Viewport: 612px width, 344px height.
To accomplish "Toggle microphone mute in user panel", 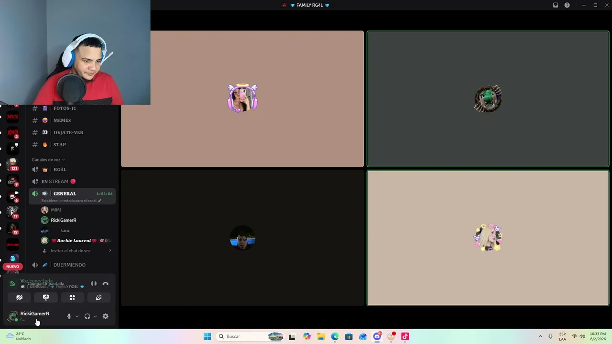I will click(x=69, y=316).
